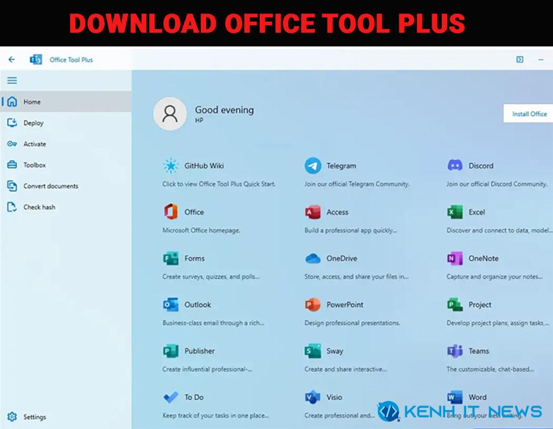Click the Office logo icon
Screen dimensions: 553x429
[x=171, y=212]
